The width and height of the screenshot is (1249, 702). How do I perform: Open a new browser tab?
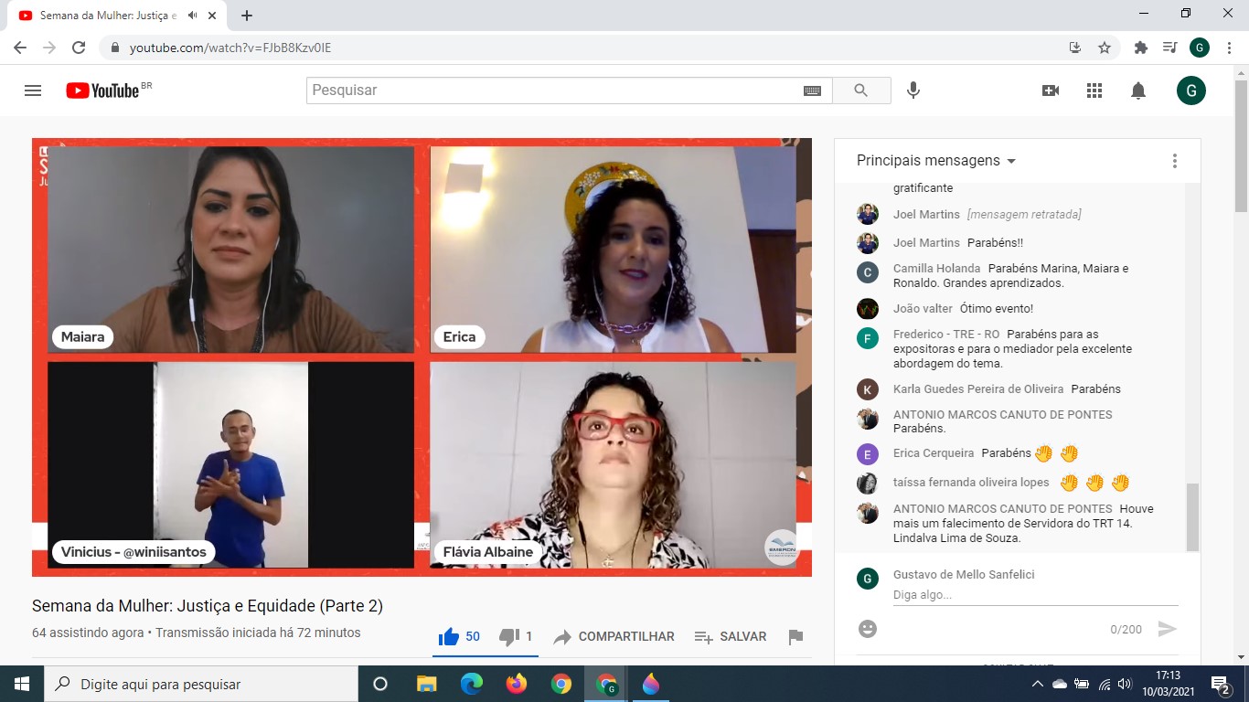[247, 16]
